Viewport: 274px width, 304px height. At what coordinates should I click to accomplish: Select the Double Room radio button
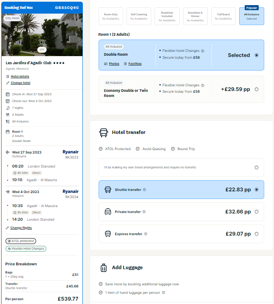click(x=257, y=55)
